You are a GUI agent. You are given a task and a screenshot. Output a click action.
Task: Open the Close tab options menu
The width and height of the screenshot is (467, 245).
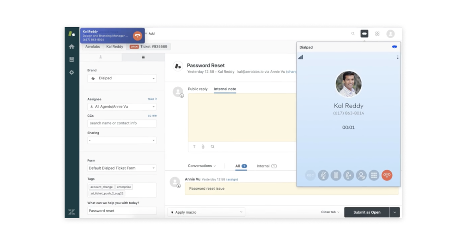[x=330, y=212]
